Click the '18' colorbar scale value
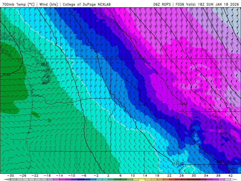Image resolution: width=241 pixels, height=181 pixels. point(157,176)
